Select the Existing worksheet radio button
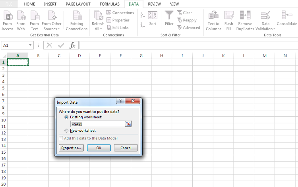The width and height of the screenshot is (298, 187). coord(66,117)
